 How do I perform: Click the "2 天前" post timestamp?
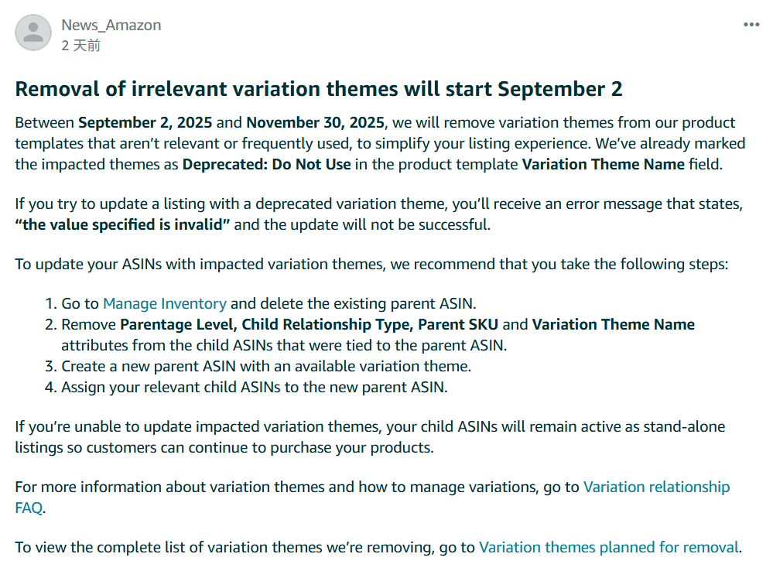coord(80,46)
